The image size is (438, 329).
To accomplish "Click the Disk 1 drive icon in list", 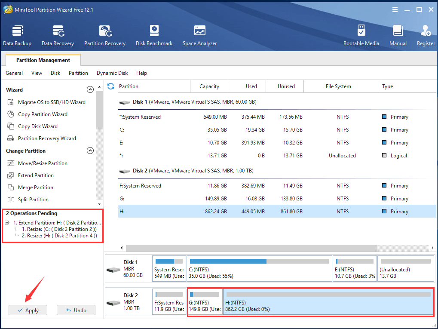I will [125, 102].
